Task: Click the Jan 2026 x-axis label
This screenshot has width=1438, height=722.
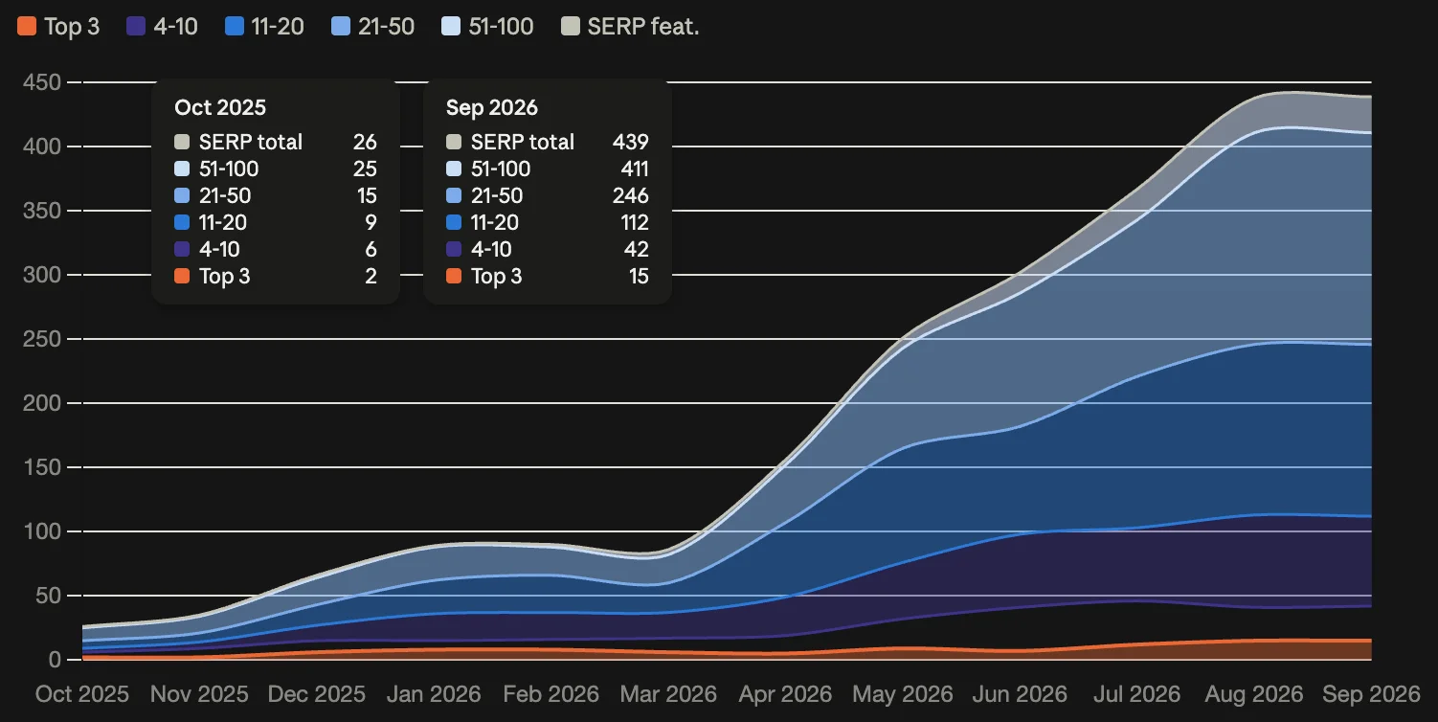Action: (x=436, y=694)
